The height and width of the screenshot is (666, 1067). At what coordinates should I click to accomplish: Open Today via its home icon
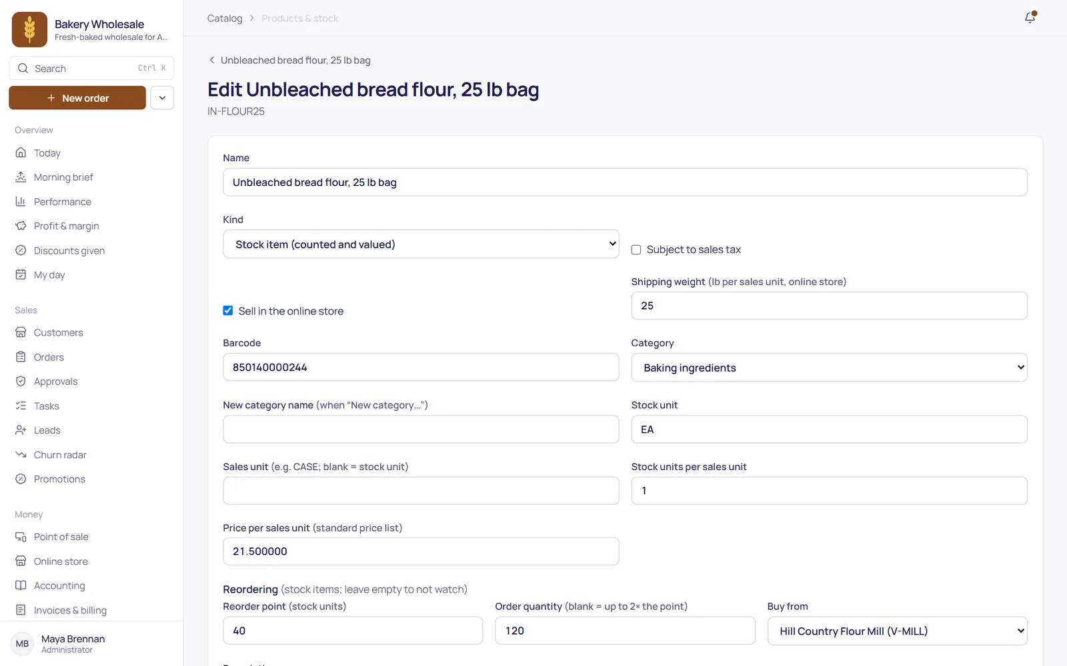point(21,153)
